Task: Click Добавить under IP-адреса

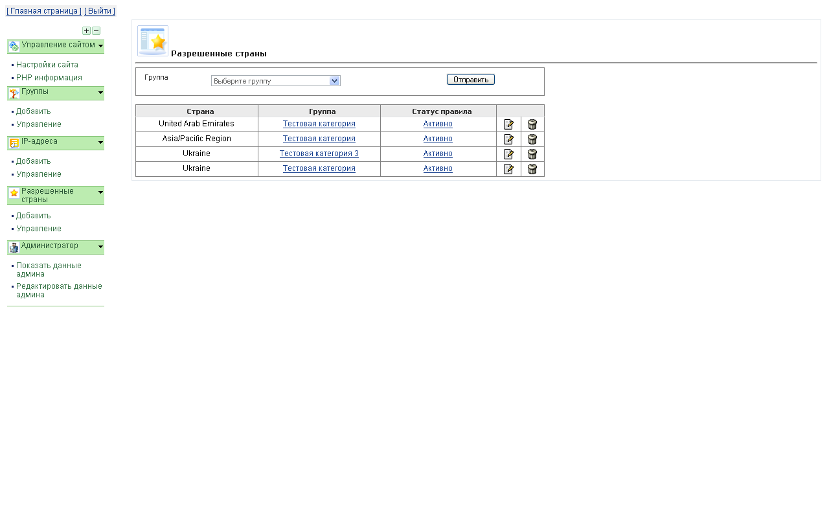Action: click(34, 161)
